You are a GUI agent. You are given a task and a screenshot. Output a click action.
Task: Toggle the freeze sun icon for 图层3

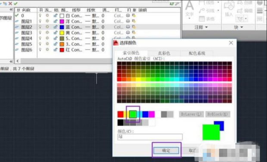pyautogui.click(x=47, y=33)
